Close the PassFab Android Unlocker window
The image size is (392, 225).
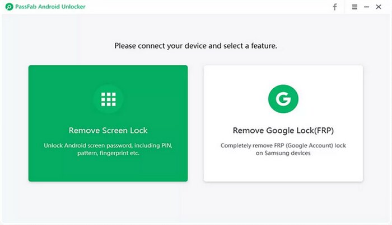pos(380,7)
